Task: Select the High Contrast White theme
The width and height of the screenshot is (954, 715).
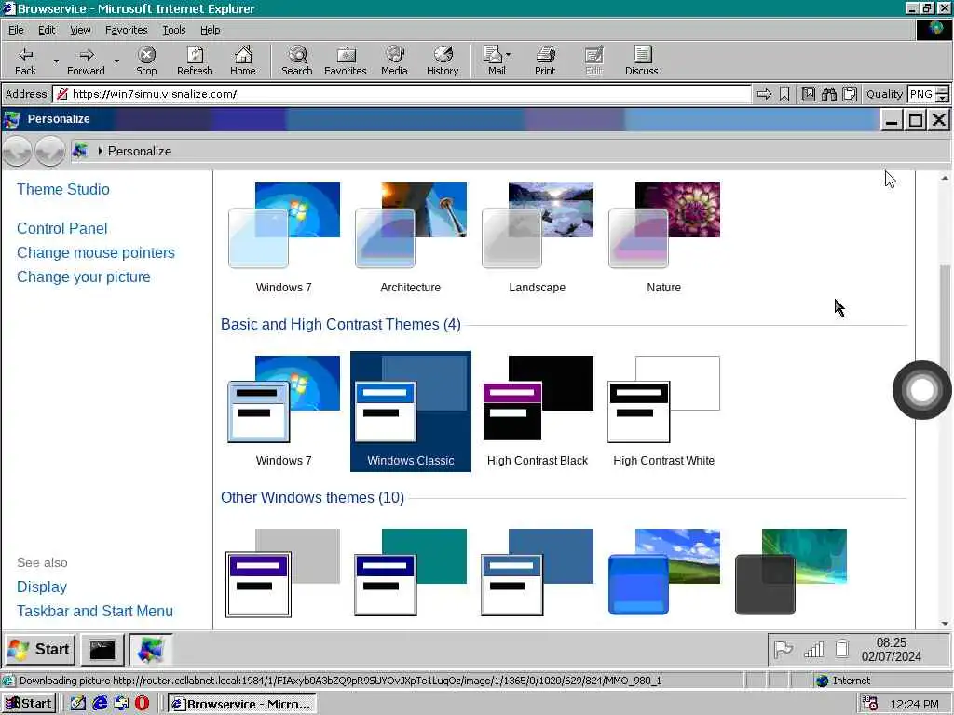Action: click(663, 411)
